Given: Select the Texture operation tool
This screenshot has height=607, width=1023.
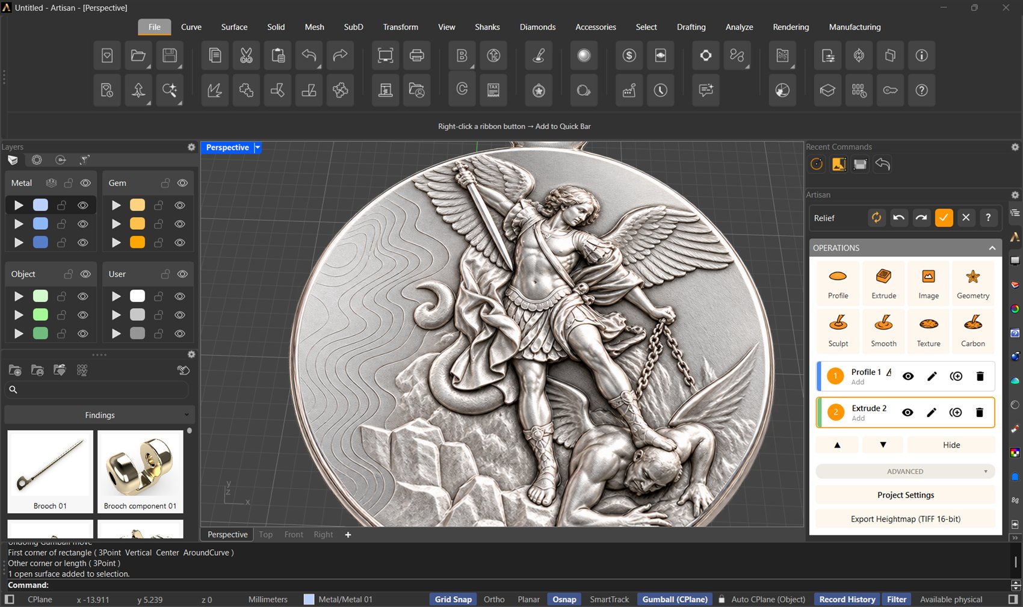Looking at the screenshot, I should click(929, 331).
